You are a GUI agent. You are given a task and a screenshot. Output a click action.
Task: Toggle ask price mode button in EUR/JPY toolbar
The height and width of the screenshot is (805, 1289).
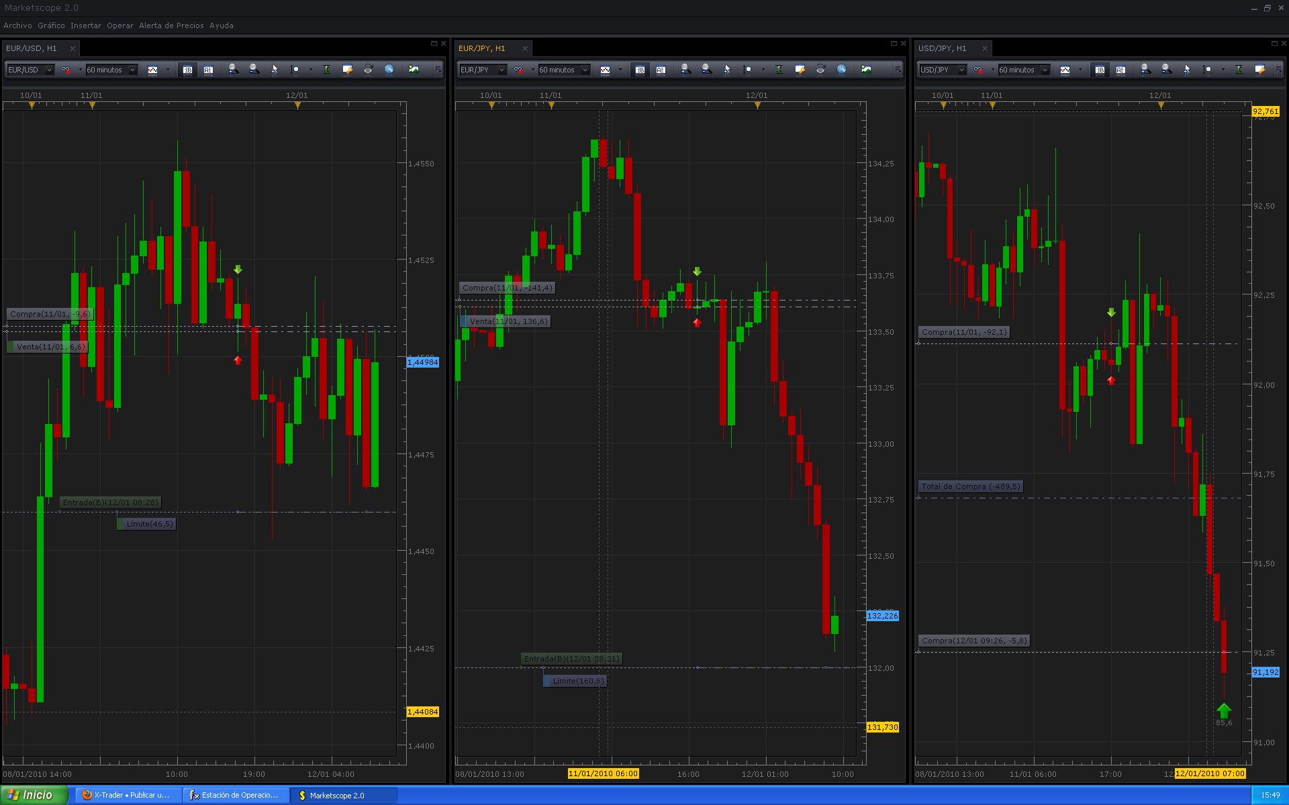661,70
